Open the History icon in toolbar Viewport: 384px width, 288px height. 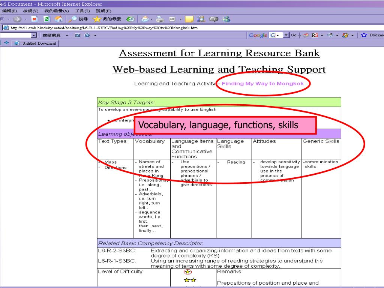pyautogui.click(x=130, y=19)
